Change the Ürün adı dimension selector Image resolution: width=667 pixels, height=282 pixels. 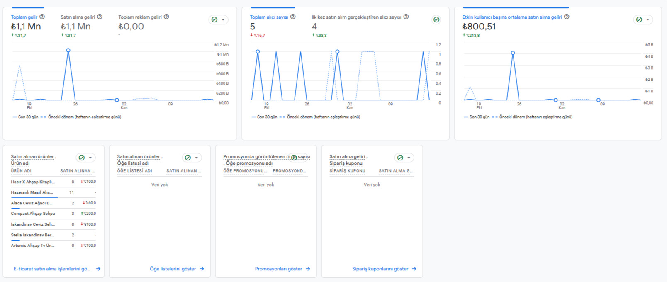[x=20, y=163]
